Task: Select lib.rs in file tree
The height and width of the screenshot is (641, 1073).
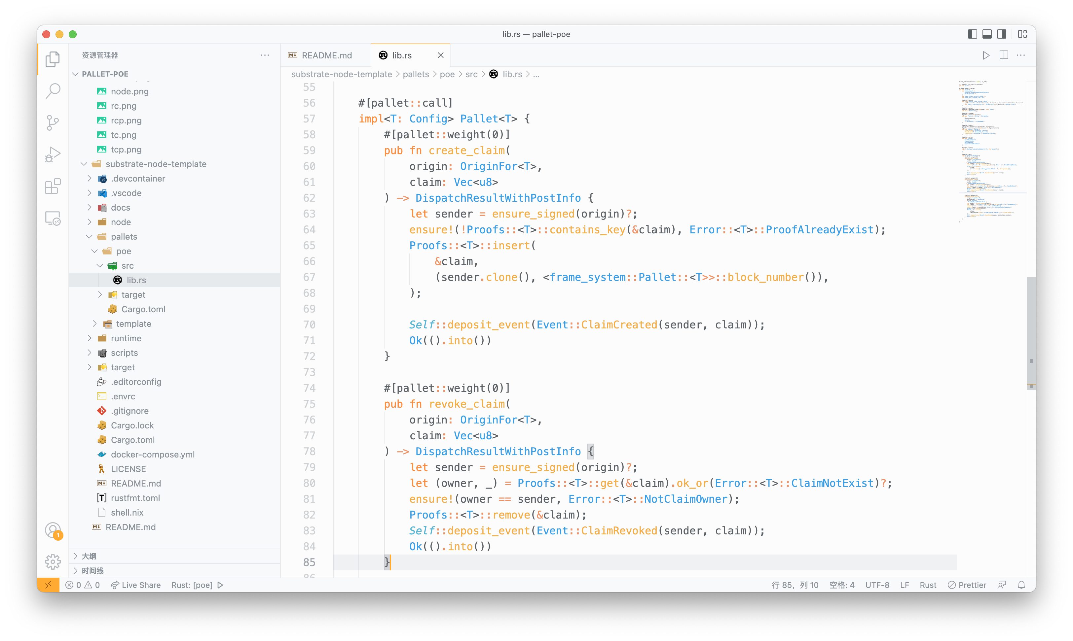Action: 174,280
